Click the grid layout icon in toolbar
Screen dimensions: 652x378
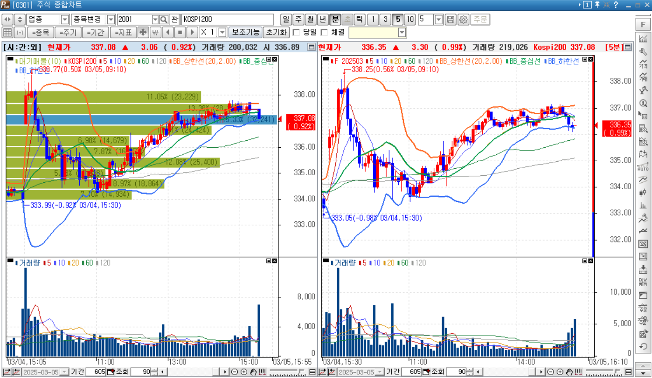7,33
